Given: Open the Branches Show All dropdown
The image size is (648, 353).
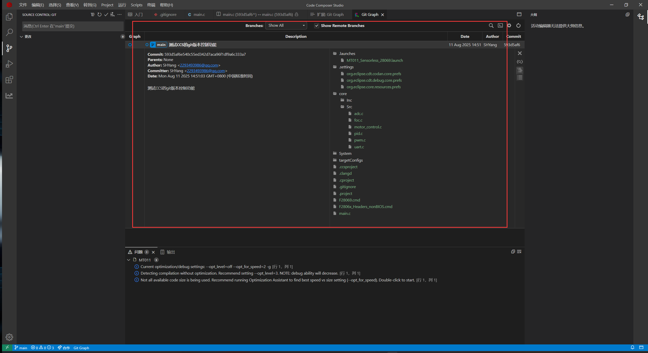Looking at the screenshot, I should click(286, 25).
